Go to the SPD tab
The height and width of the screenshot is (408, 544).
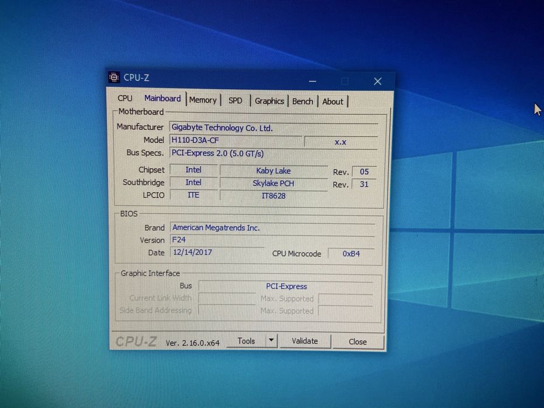point(235,101)
